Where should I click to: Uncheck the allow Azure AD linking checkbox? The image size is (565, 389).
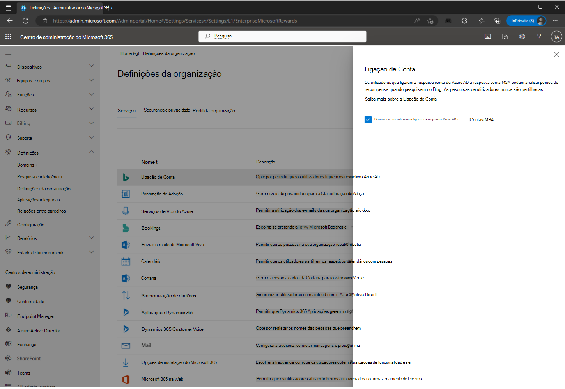pyautogui.click(x=368, y=119)
